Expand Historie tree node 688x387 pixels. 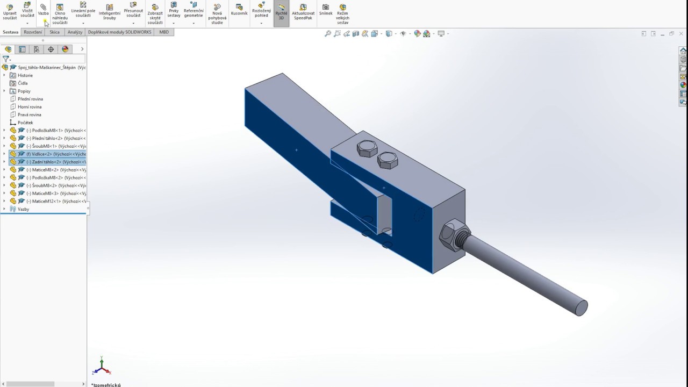tap(4, 75)
